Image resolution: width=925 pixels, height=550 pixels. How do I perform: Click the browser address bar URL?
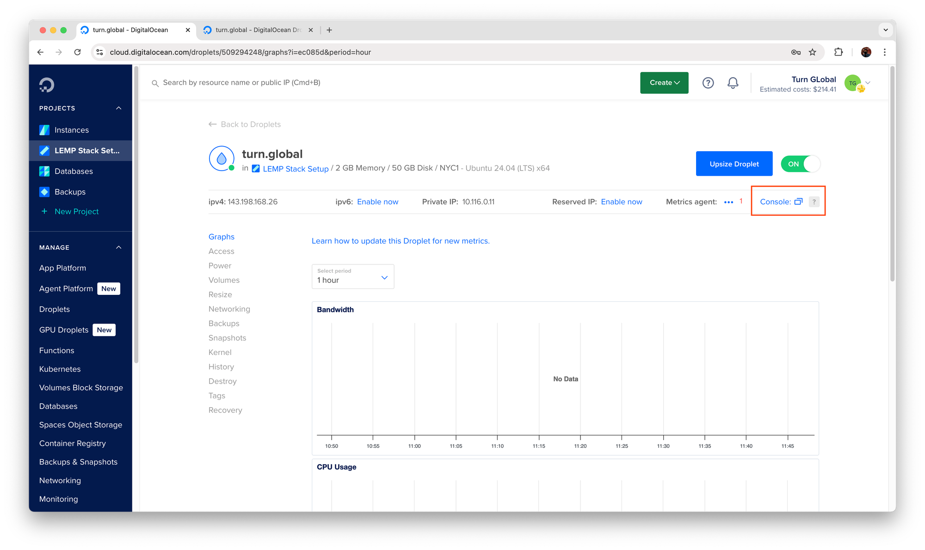tap(240, 52)
